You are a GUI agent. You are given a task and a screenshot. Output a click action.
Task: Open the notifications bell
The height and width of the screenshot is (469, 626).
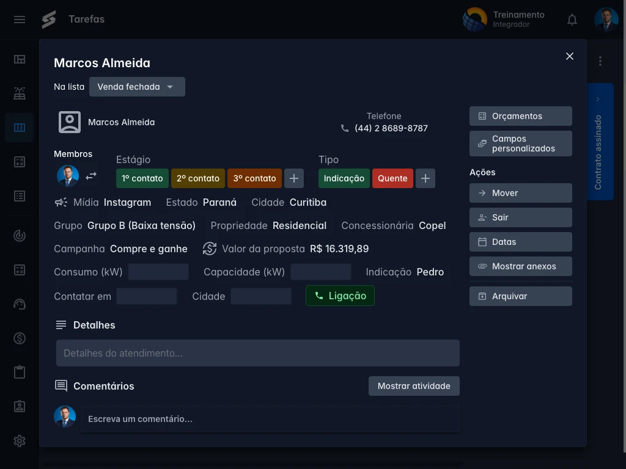(x=572, y=20)
